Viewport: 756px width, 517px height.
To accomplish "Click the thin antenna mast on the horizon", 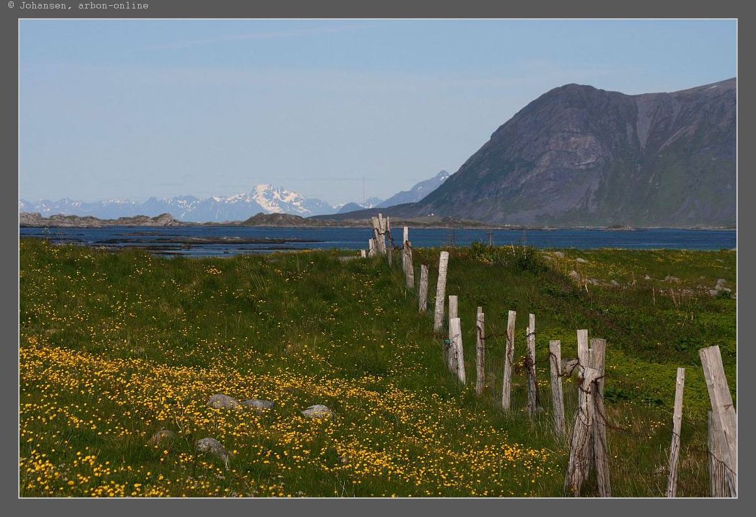I will point(364,190).
